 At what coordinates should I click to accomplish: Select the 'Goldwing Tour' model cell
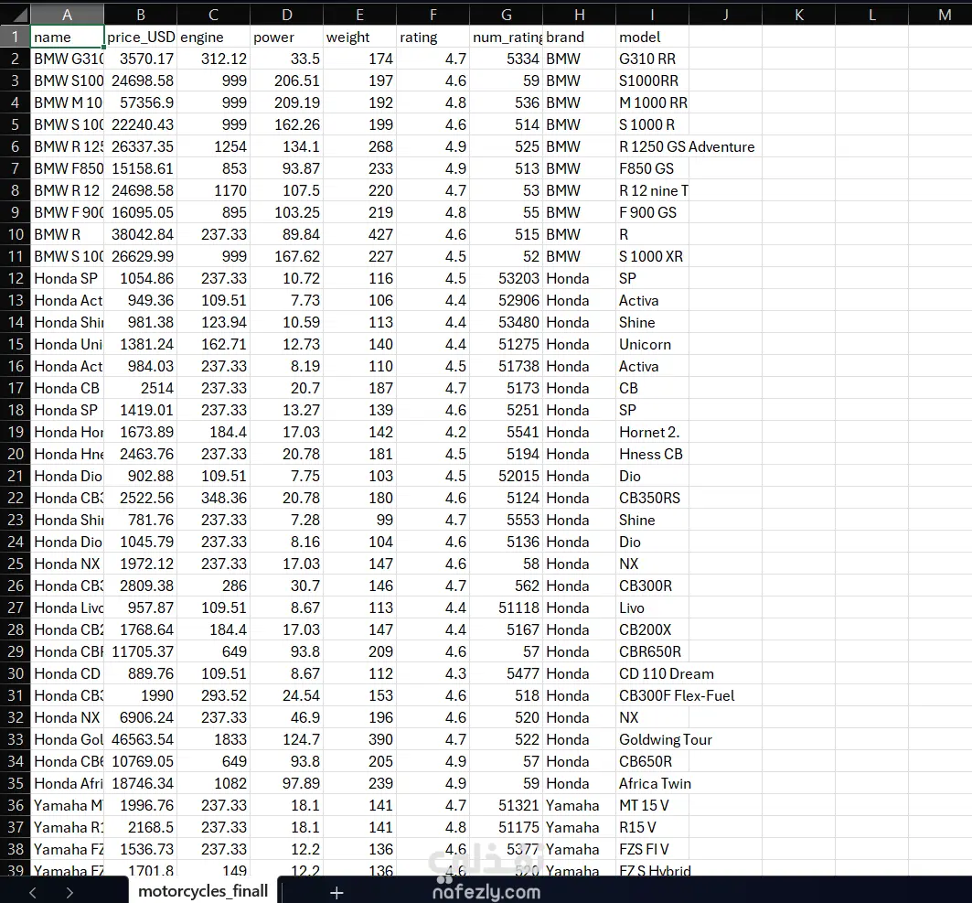(666, 739)
